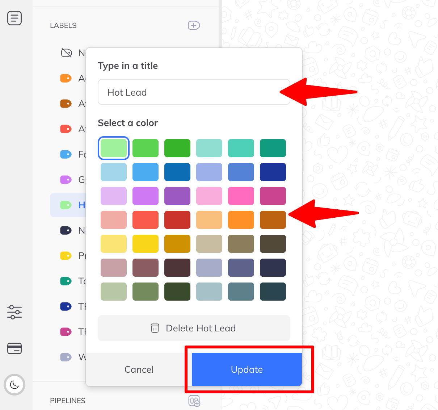Click the add label plus icon

click(x=194, y=25)
